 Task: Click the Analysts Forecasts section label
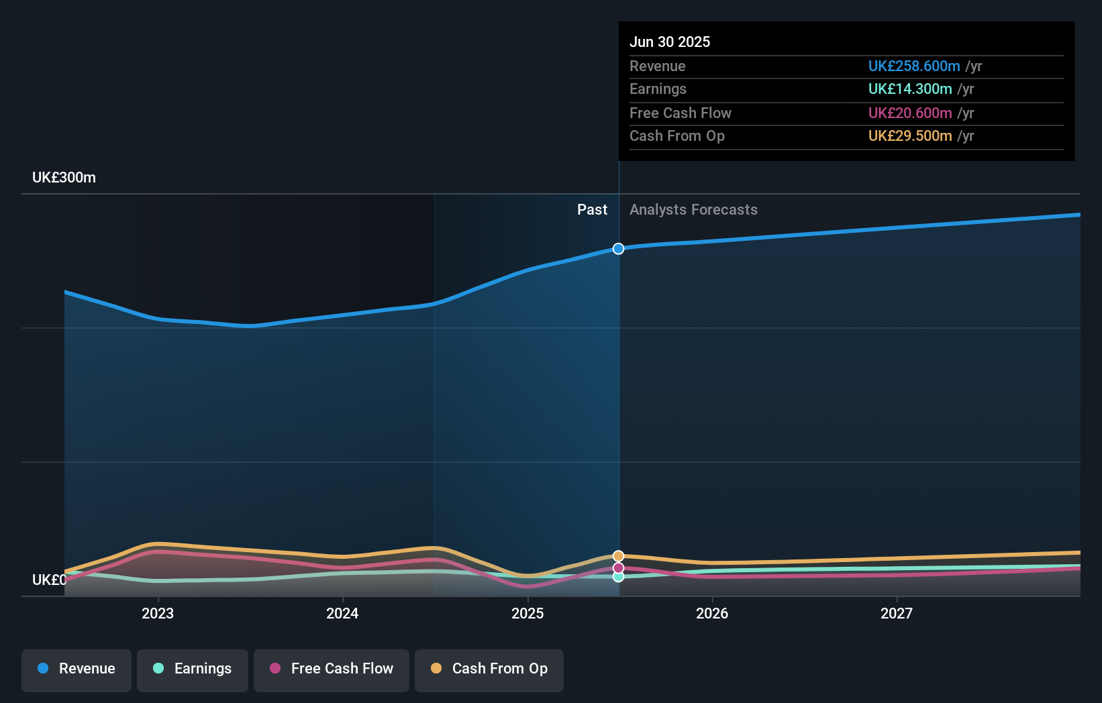tap(693, 209)
